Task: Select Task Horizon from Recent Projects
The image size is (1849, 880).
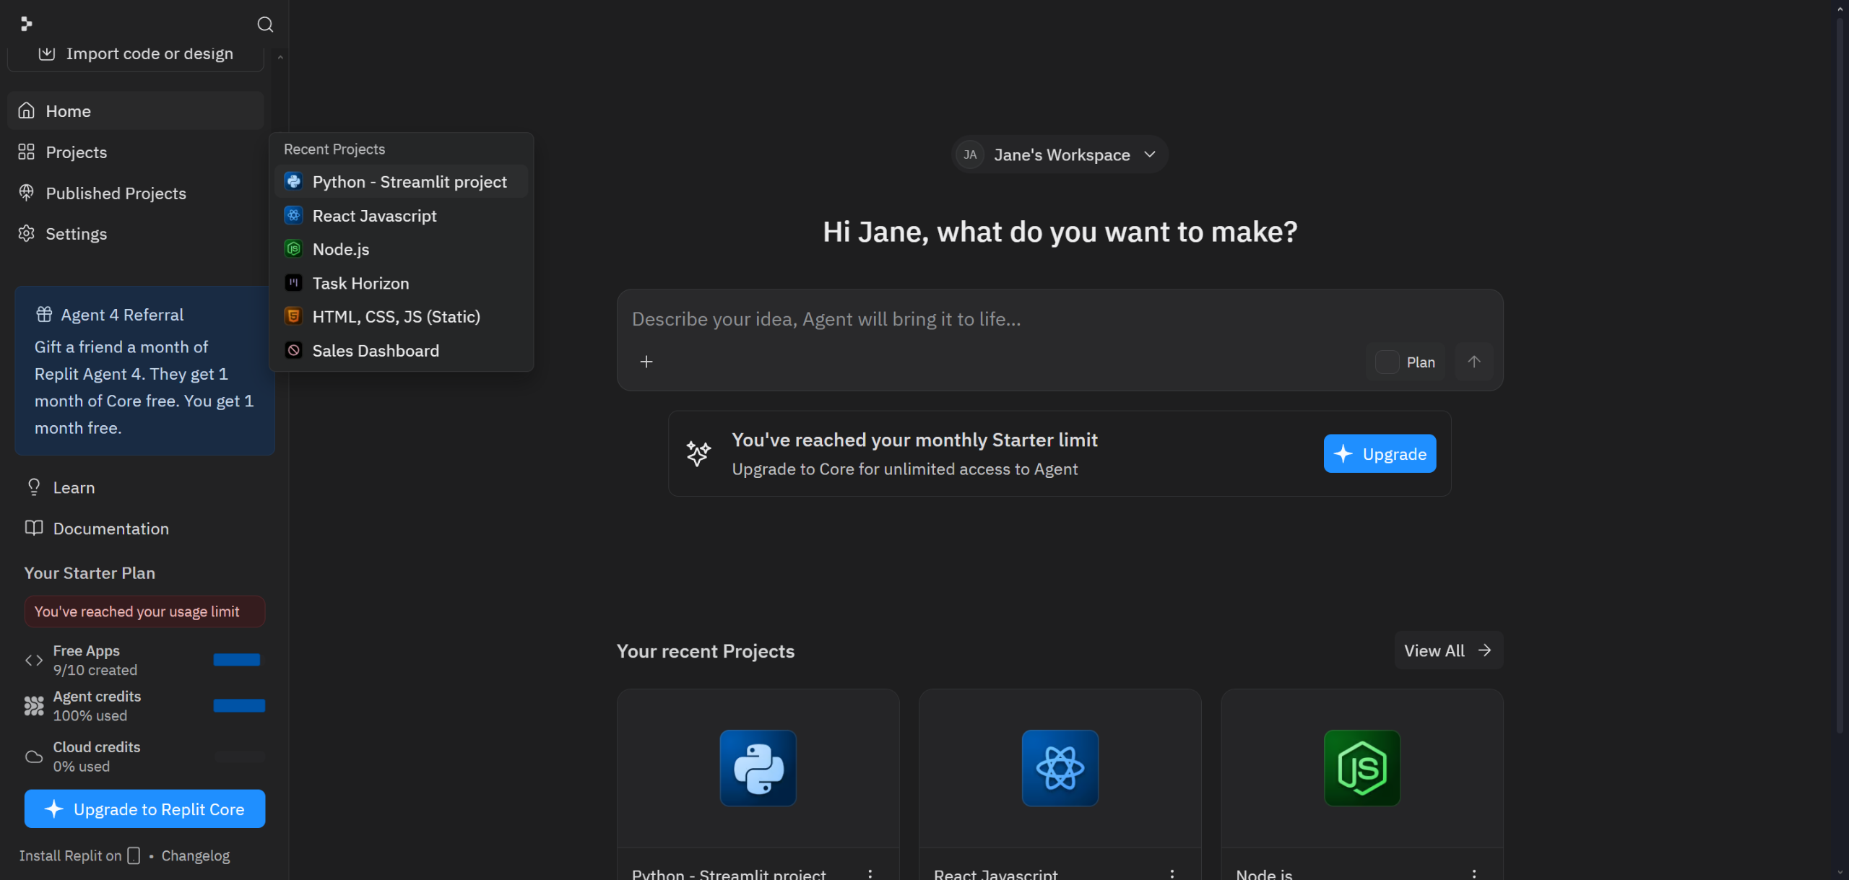Action: (x=360, y=283)
